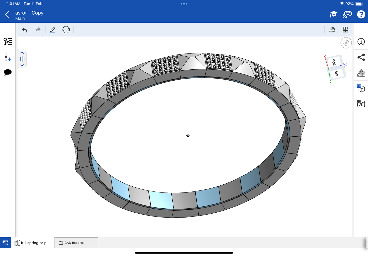
Task: Open the Mass Properties scale tool
Action: pyautogui.click(x=345, y=30)
